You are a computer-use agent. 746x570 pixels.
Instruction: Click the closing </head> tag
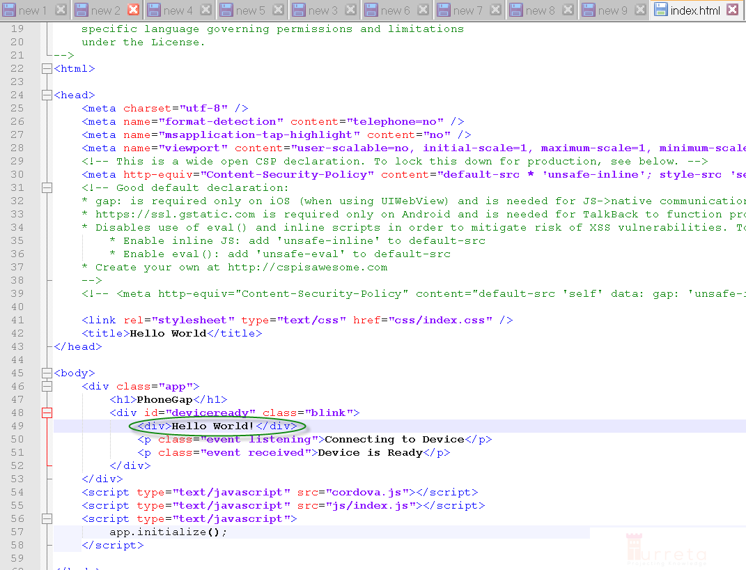78,347
